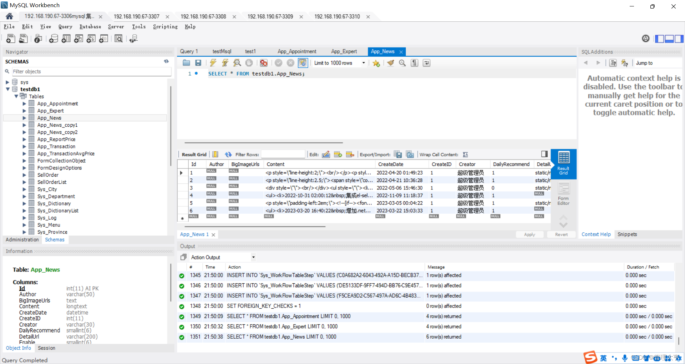Screen dimensions: 685x364
Task: Switch to the App_Expert tab
Action: 344,51
